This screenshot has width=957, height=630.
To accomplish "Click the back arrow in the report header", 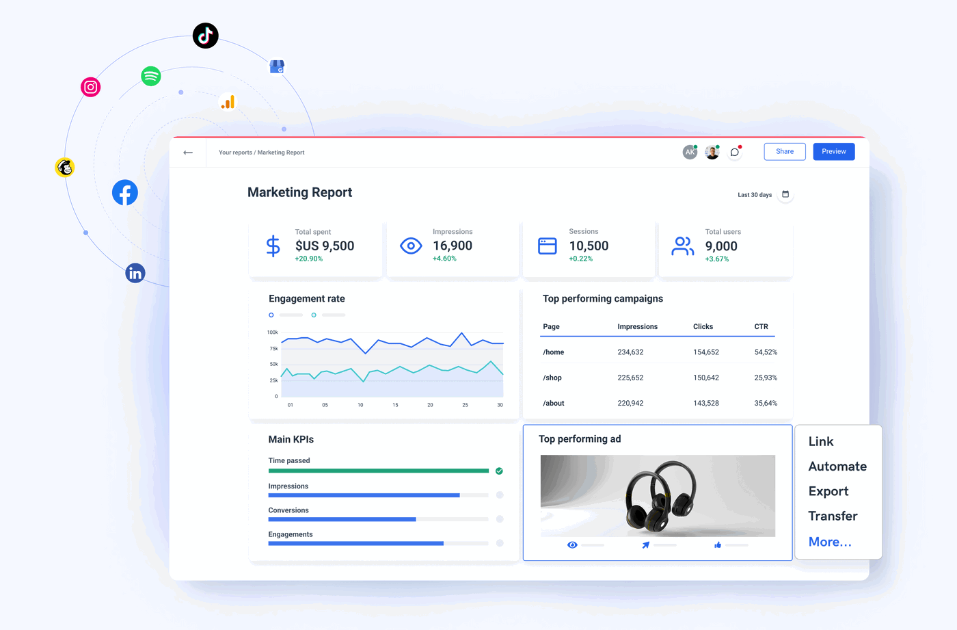I will [x=188, y=152].
